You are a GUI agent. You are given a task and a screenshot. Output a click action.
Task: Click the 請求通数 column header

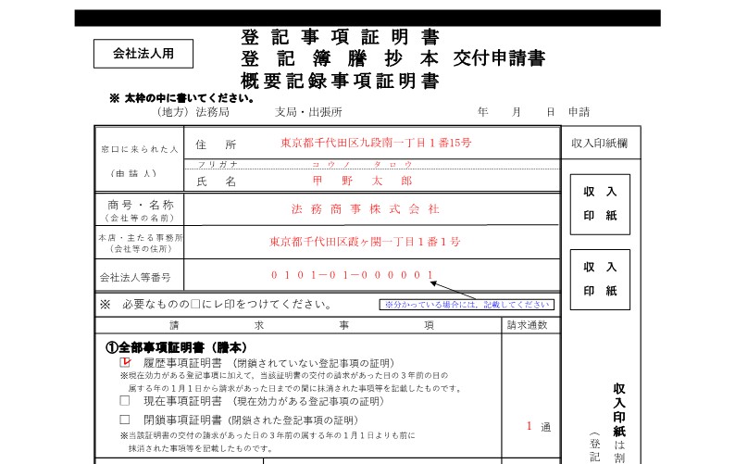(x=528, y=325)
